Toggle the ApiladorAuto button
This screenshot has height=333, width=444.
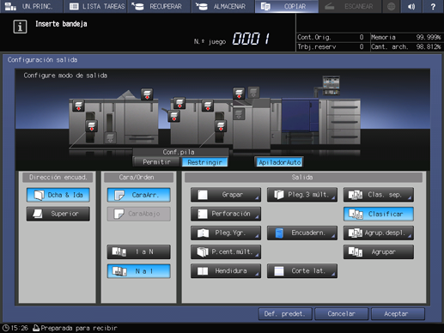point(279,162)
